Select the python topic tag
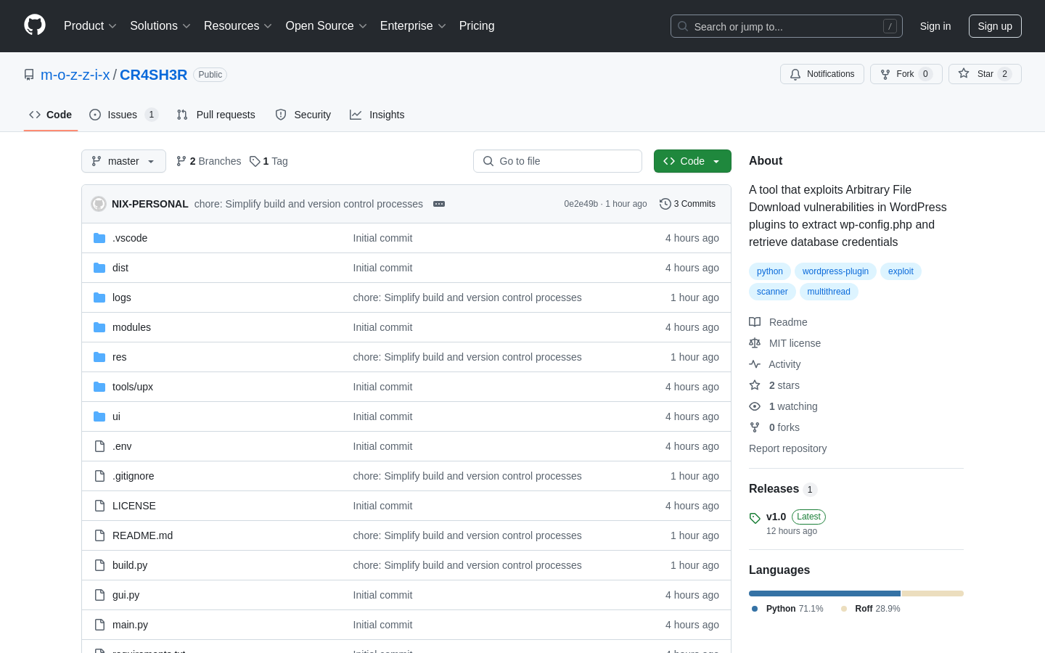The height and width of the screenshot is (653, 1045). point(770,271)
